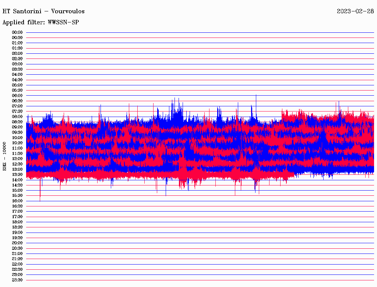The width and height of the screenshot is (377, 287).
Task: Click the 'Applied filter: WWSSN-SP' text
Action: click(41, 22)
